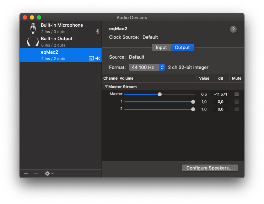Click the '2 ins / 0 outs' subtitle

click(x=53, y=32)
